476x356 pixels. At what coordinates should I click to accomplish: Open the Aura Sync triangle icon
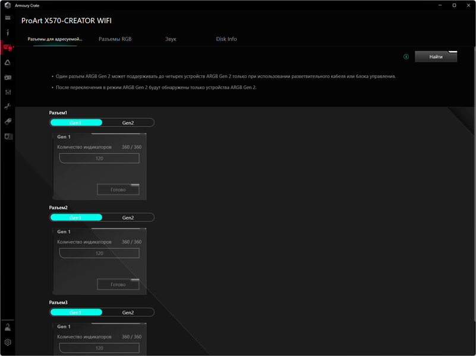pos(8,62)
